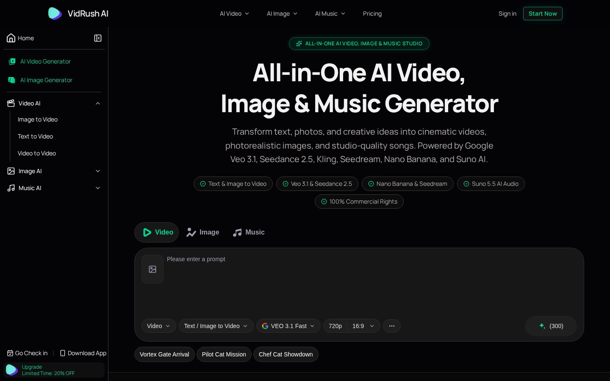610x381 pixels.
Task: Click the Go Check in calendar icon
Action: [x=10, y=353]
